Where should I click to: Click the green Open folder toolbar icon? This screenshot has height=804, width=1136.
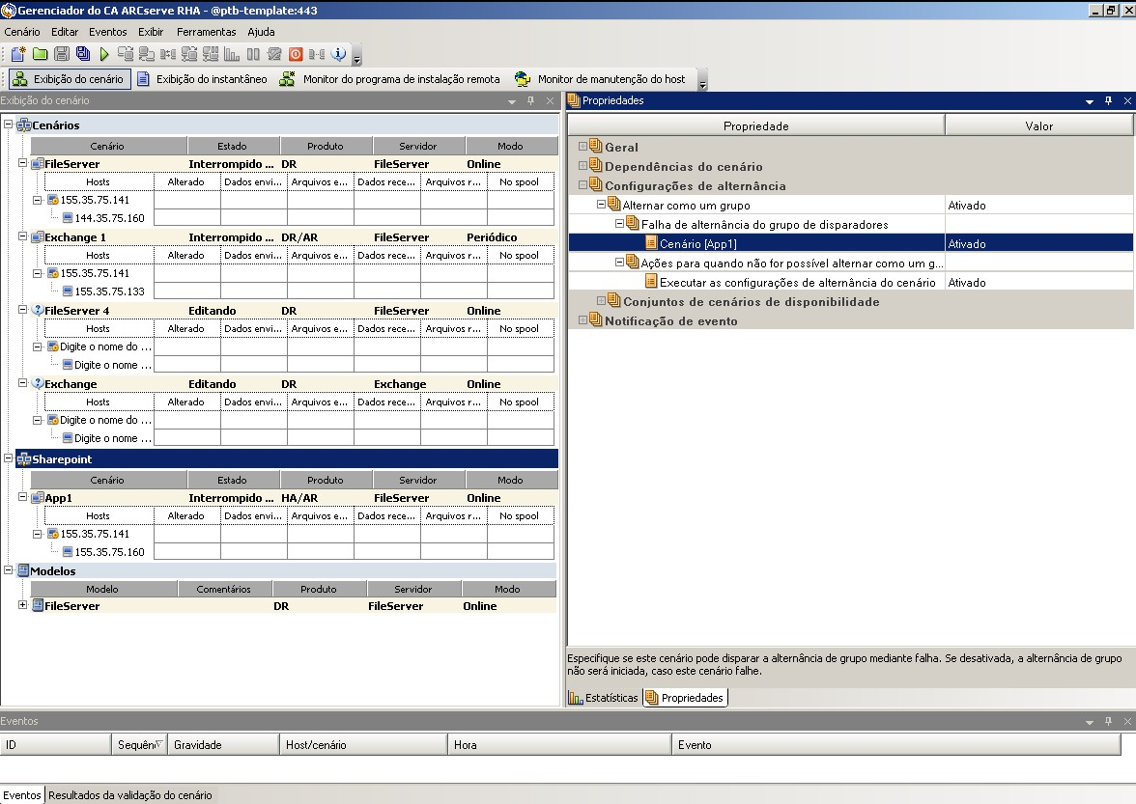coord(40,55)
